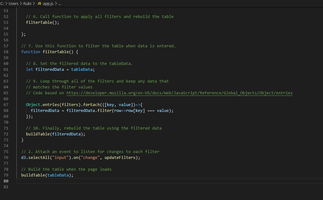
Task: Open the "Rubi" folder breadcrumb dropdown
Action: [27, 3]
